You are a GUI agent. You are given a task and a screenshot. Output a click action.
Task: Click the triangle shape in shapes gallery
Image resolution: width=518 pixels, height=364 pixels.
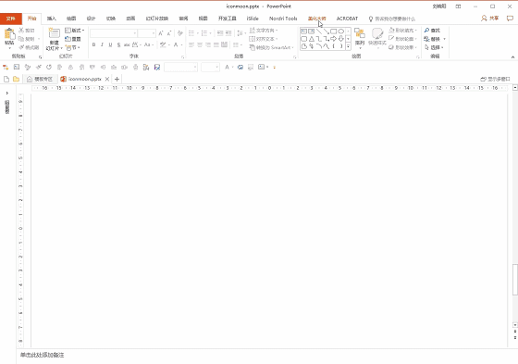311,39
